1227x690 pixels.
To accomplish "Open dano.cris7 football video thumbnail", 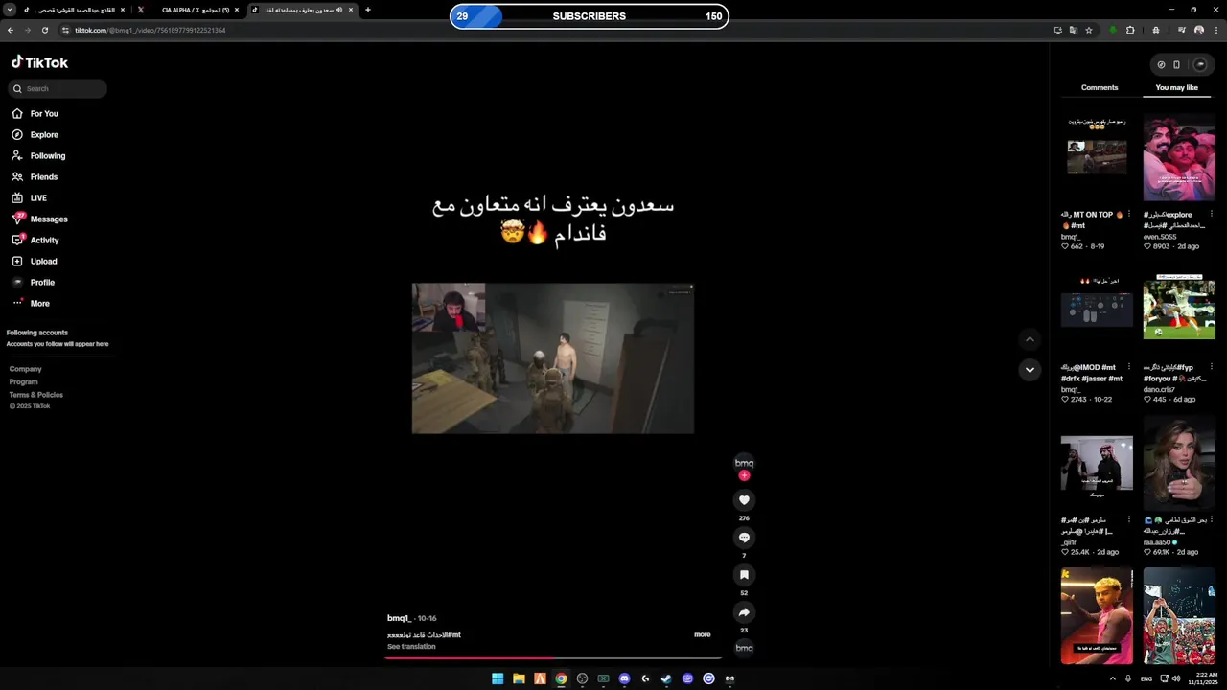I will point(1179,309).
